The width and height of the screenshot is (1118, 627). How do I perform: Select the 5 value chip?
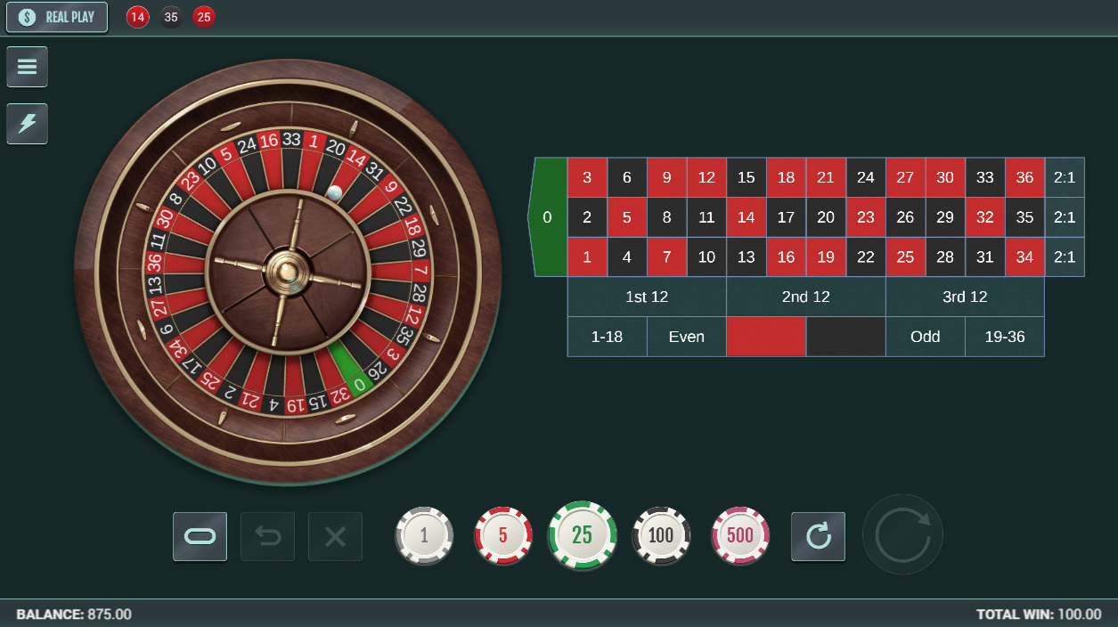pos(503,535)
